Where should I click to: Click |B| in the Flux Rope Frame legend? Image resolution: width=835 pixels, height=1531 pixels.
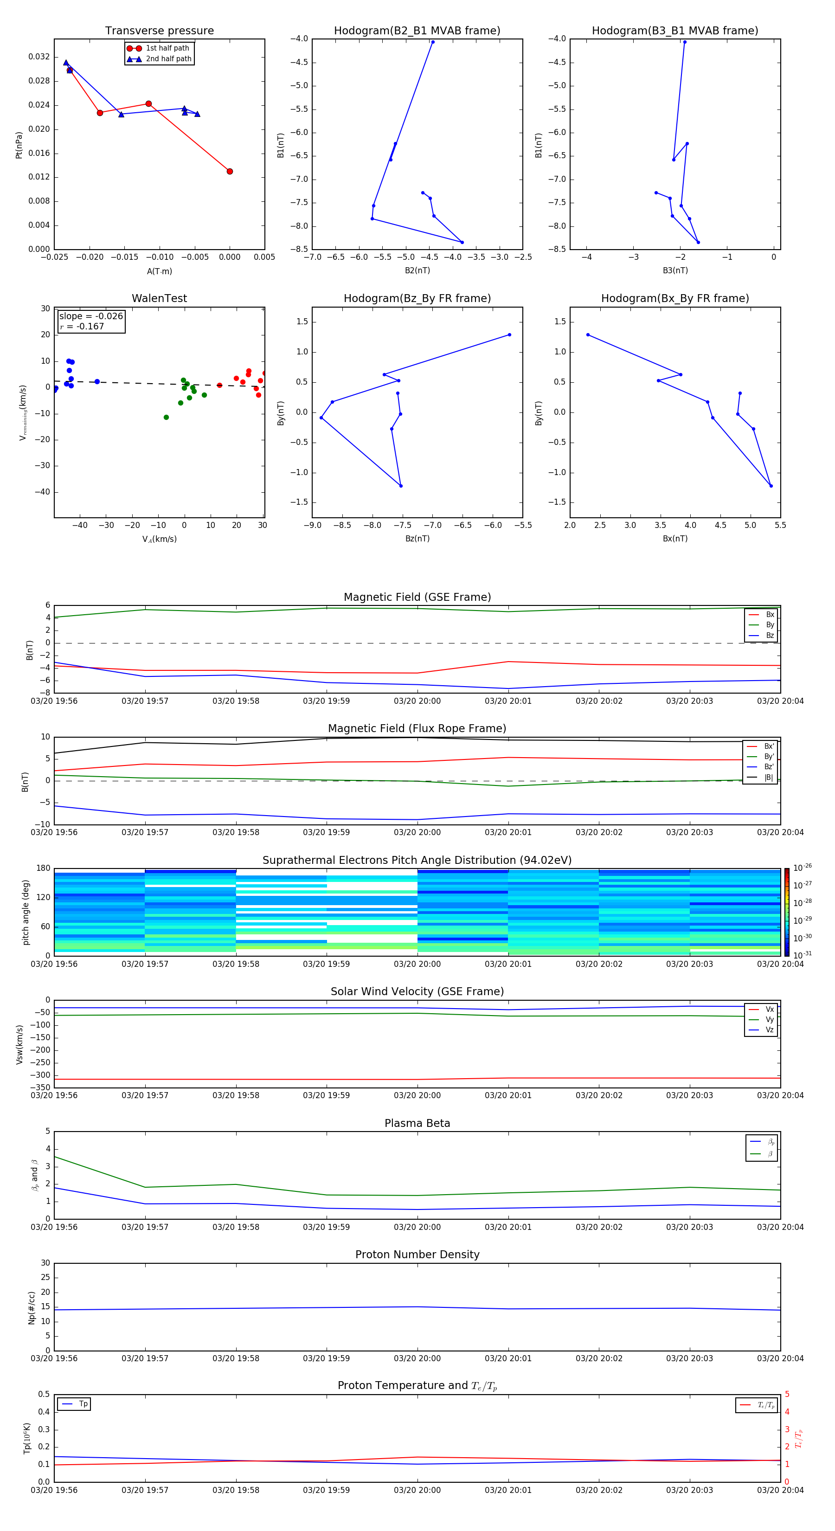point(761,778)
